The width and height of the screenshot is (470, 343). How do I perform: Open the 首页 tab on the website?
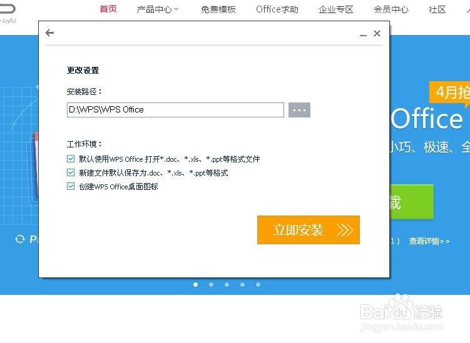click(108, 9)
